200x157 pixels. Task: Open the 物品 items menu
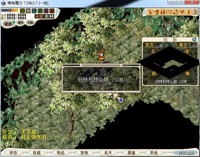click(61, 153)
